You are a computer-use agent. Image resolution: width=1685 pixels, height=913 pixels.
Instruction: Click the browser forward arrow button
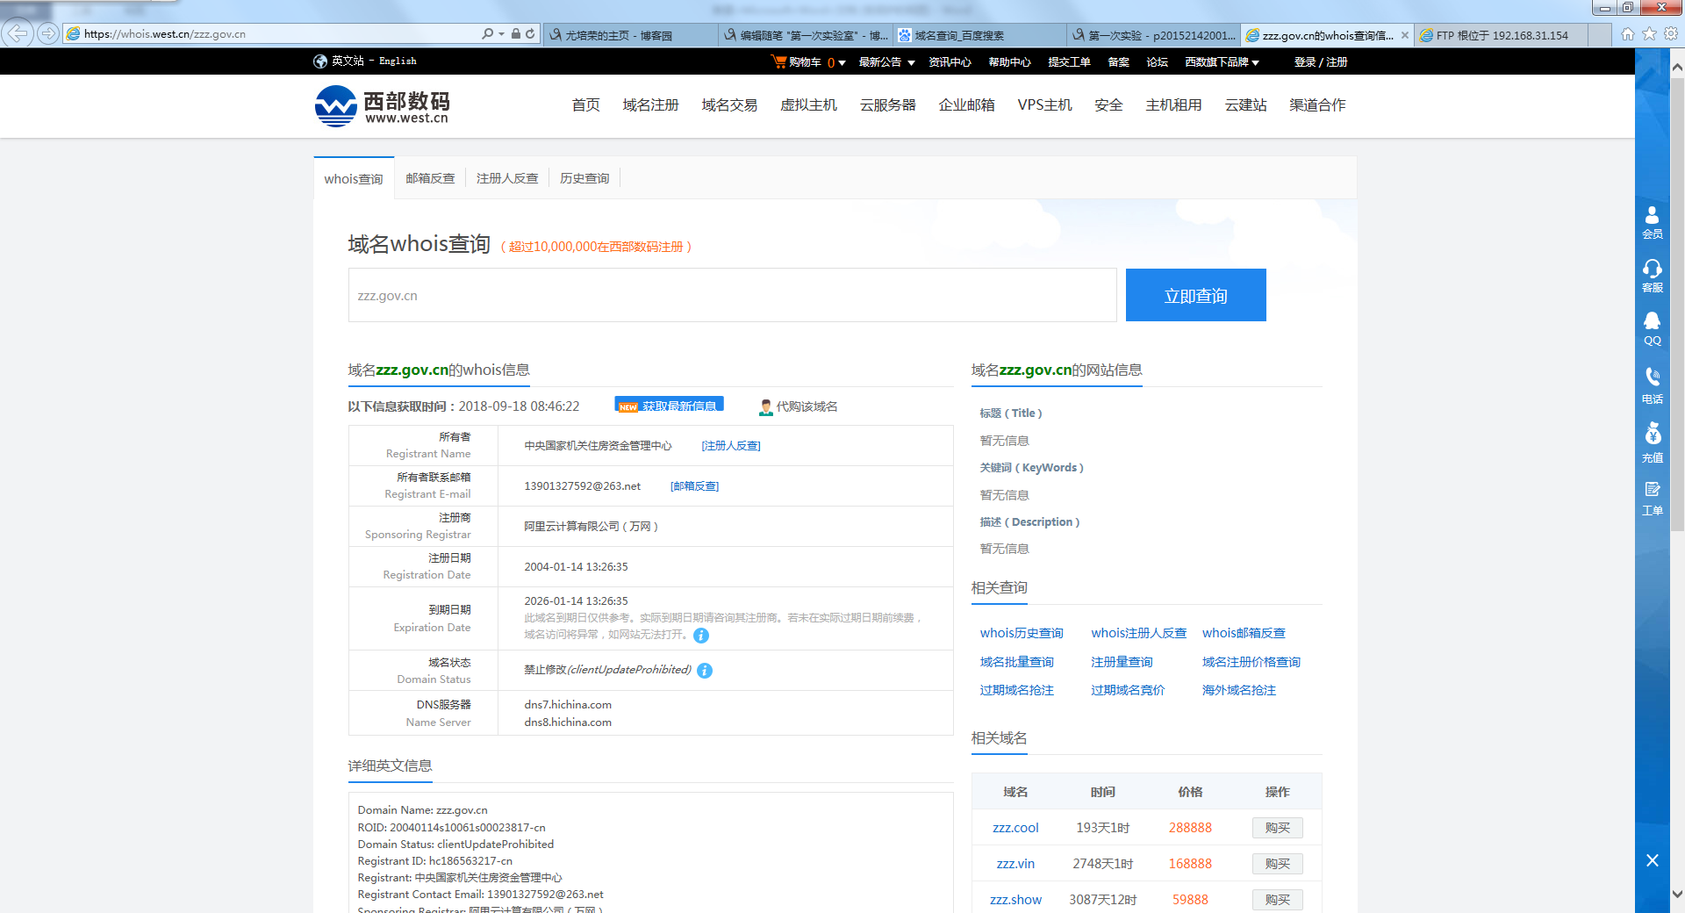[48, 34]
